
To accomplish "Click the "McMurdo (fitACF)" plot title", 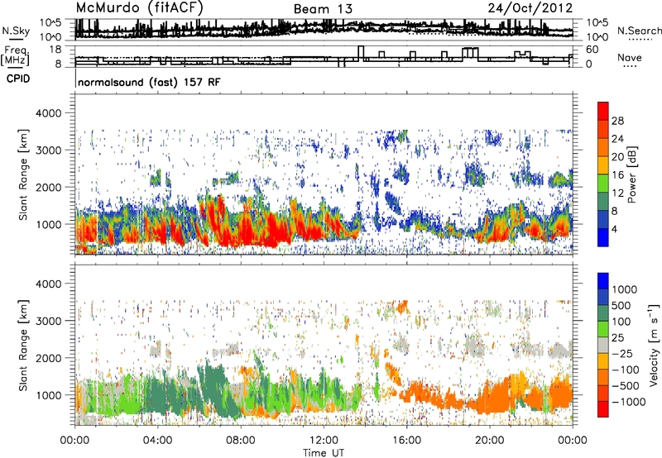I will pyautogui.click(x=139, y=8).
